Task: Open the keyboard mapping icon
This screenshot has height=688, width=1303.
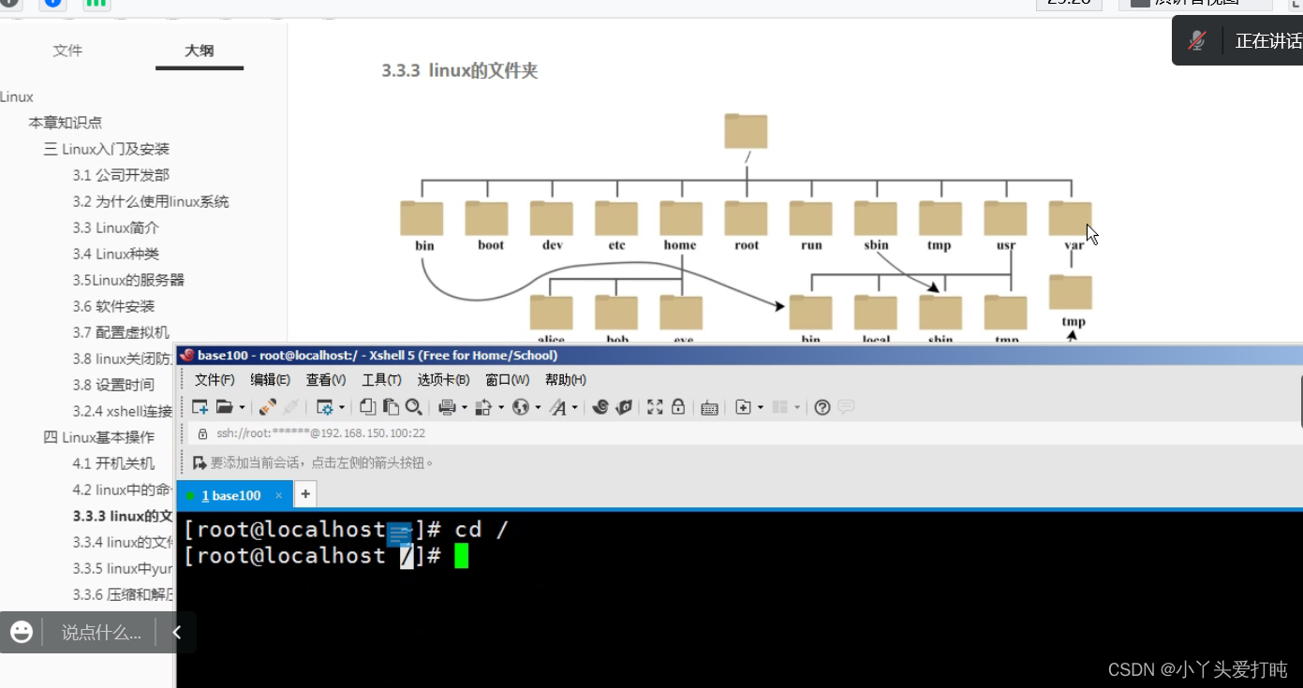Action: 709,407
